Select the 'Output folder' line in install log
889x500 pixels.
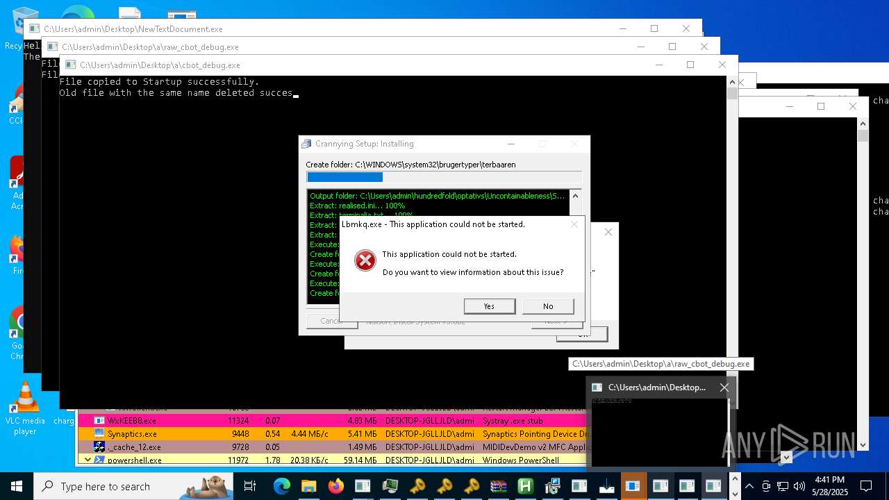[x=438, y=196]
